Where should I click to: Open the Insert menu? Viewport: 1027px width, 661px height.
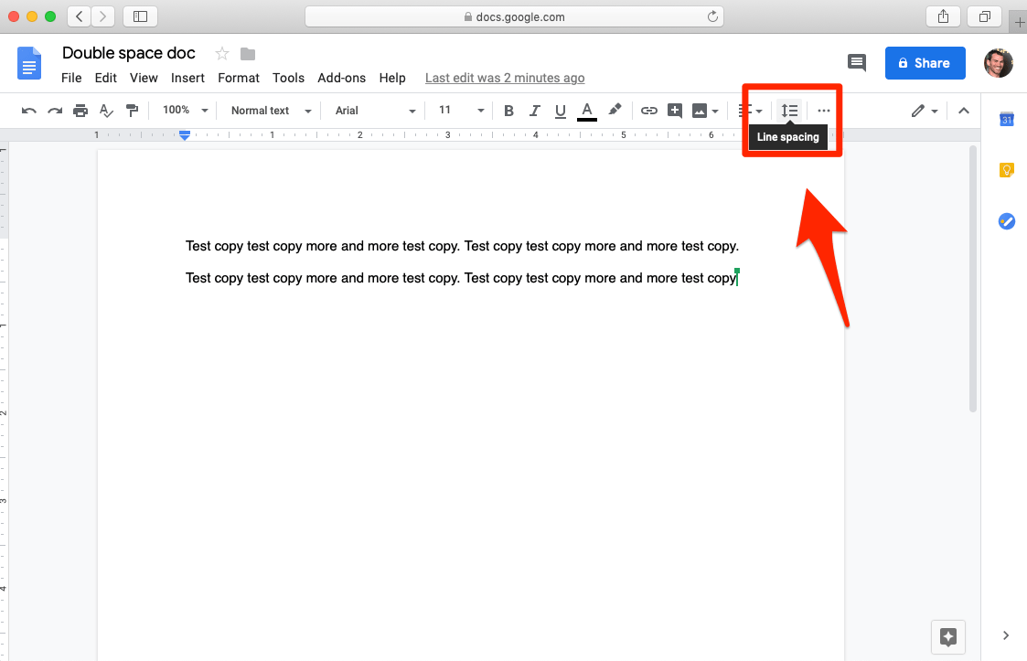point(187,78)
